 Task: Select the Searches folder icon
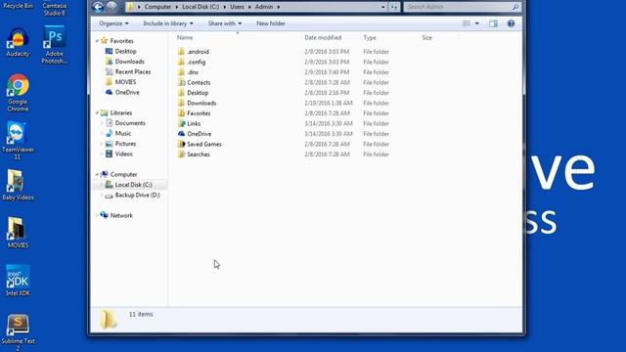(x=181, y=154)
